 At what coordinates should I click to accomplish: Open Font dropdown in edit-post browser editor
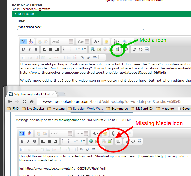[x=61, y=133]
